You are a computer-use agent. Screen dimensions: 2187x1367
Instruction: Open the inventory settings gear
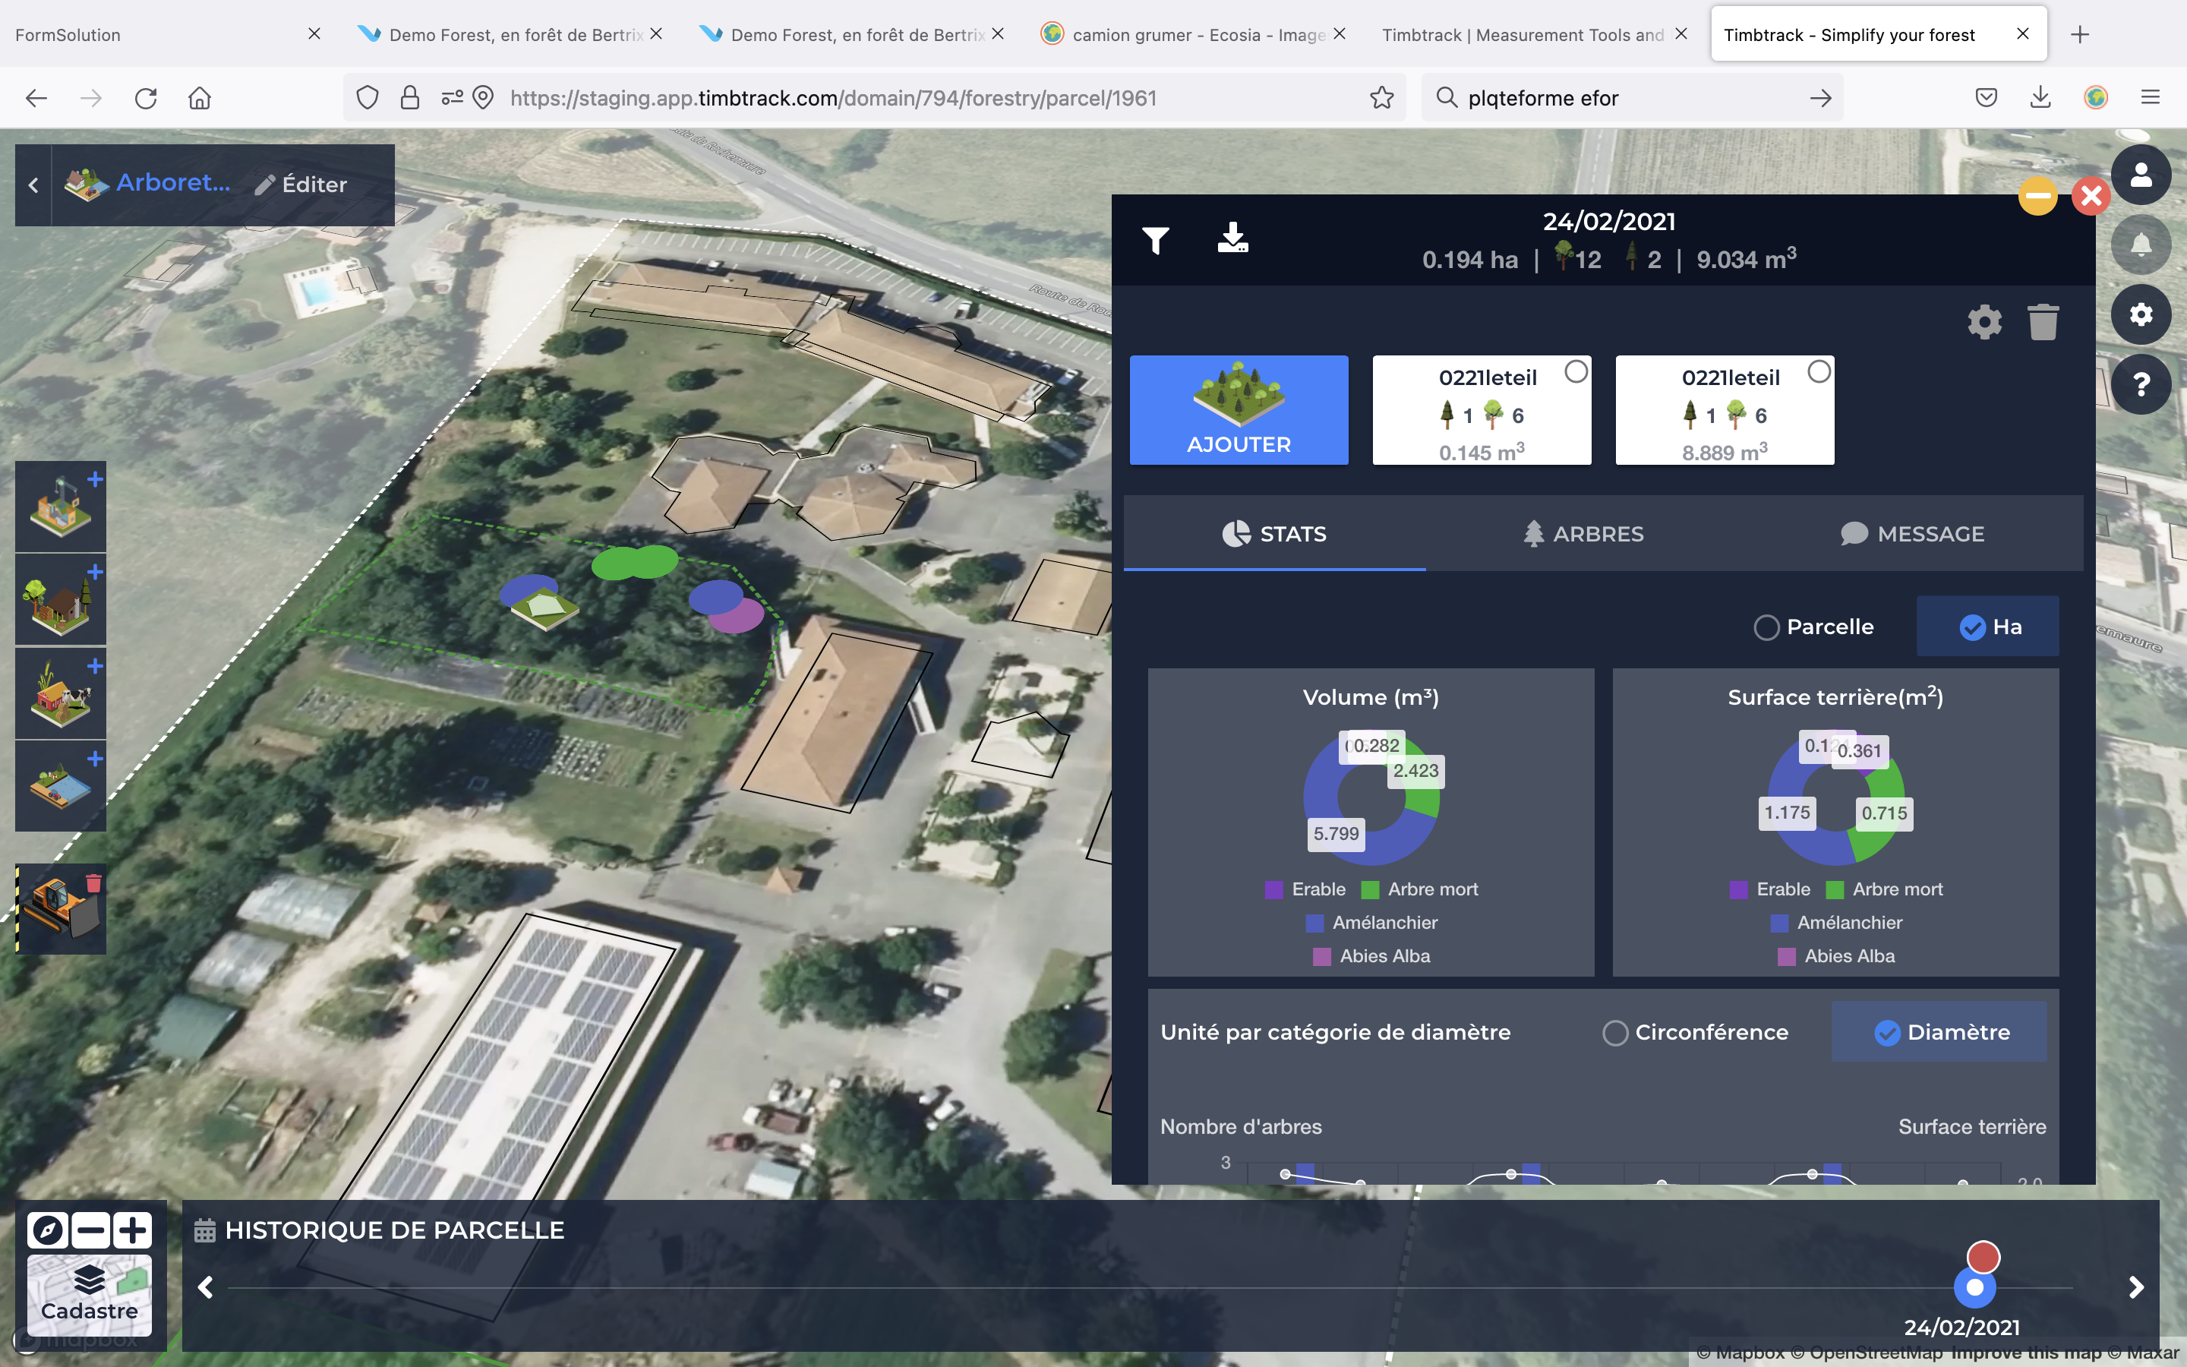tap(1984, 322)
